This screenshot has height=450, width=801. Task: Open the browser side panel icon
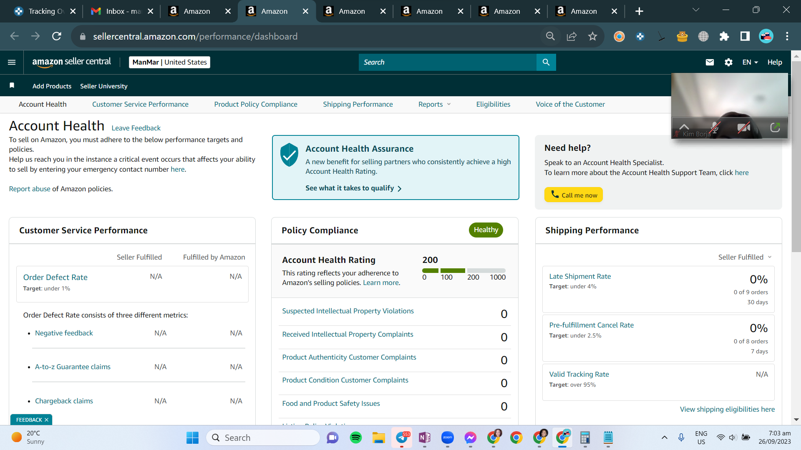pos(745,36)
